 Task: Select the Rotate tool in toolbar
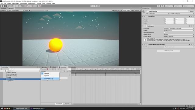[x=9, y=6]
